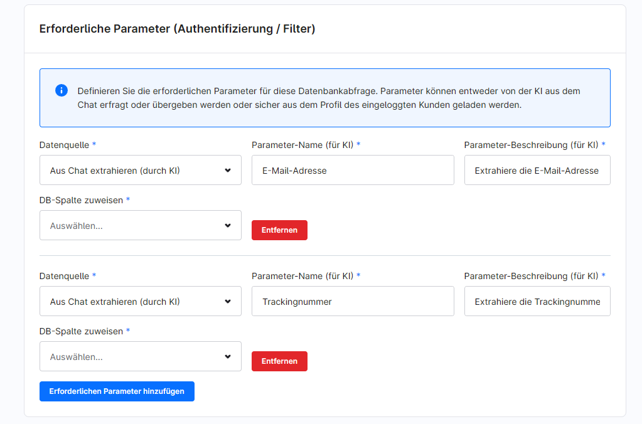Viewport: 642px width, 424px height.
Task: Click the blue info icon in the notice
Action: tap(62, 90)
